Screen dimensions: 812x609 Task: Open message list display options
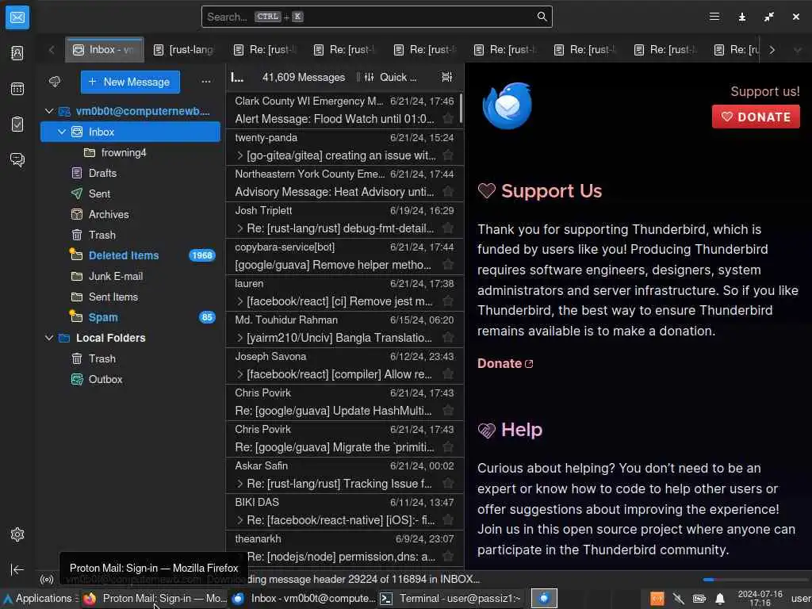pos(446,77)
